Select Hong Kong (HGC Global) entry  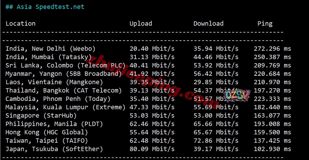pos(47,132)
